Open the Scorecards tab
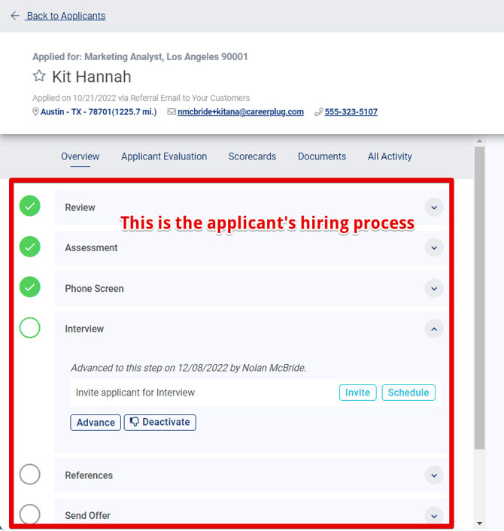 pyautogui.click(x=252, y=156)
